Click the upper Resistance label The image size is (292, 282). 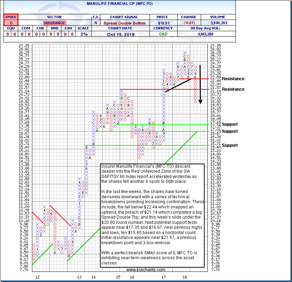click(x=233, y=79)
